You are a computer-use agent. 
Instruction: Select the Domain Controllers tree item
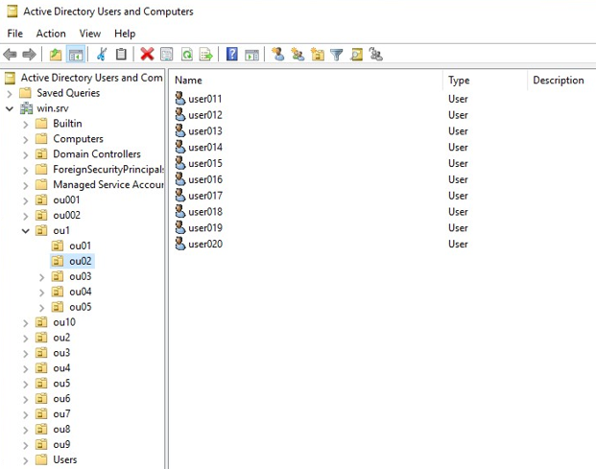click(x=96, y=154)
